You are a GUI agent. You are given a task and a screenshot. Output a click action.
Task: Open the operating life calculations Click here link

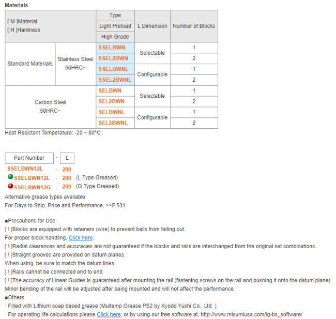[x=109, y=314]
